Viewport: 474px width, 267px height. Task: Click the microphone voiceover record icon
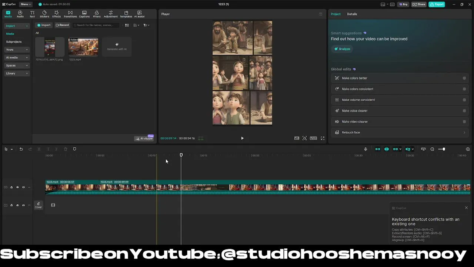(365, 149)
